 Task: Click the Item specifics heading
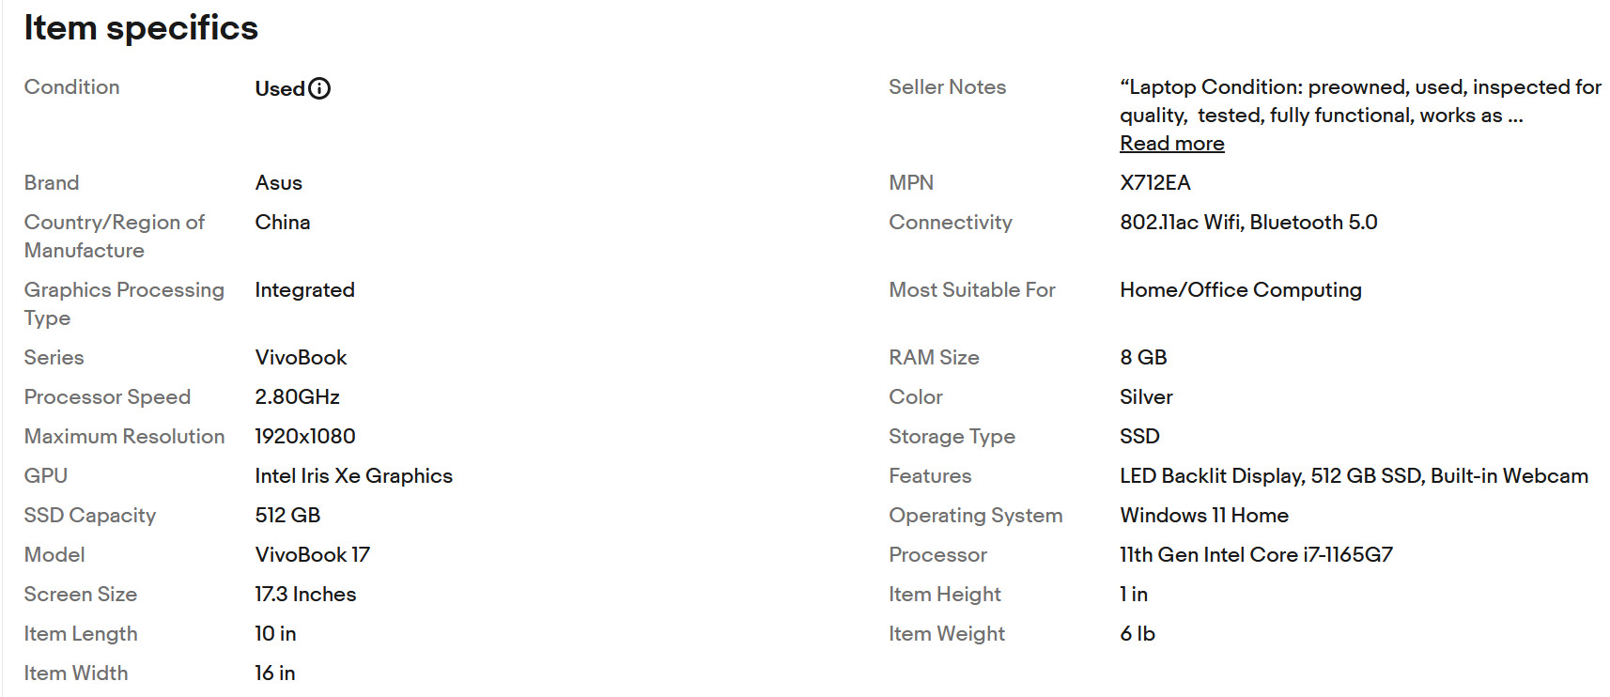pos(141,28)
